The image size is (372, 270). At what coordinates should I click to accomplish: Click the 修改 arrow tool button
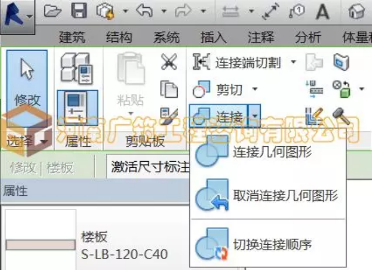[27, 87]
